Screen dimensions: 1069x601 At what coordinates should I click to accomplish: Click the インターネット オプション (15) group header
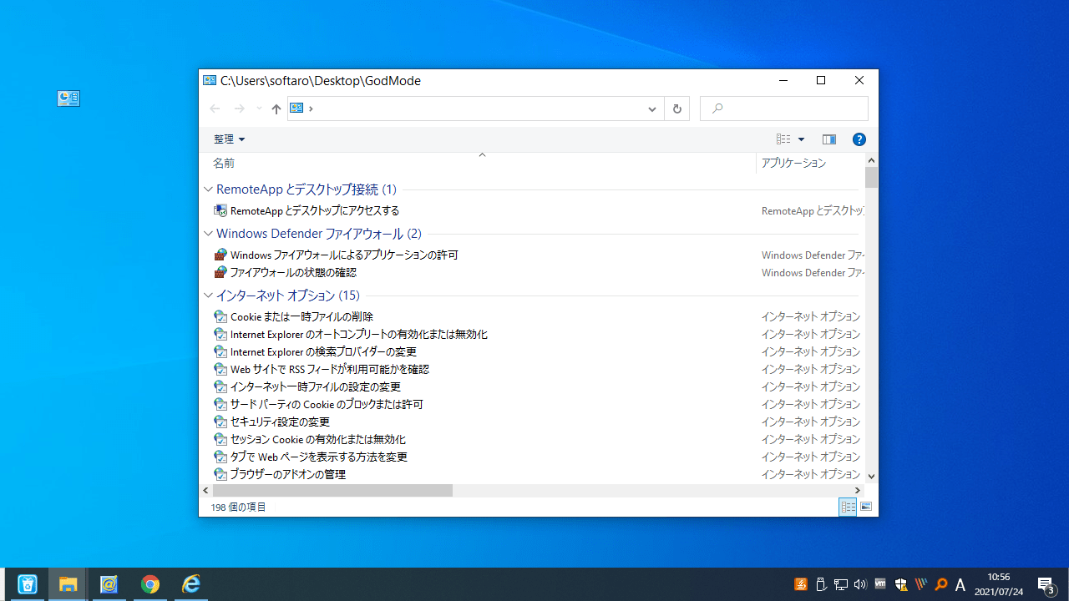[288, 295]
